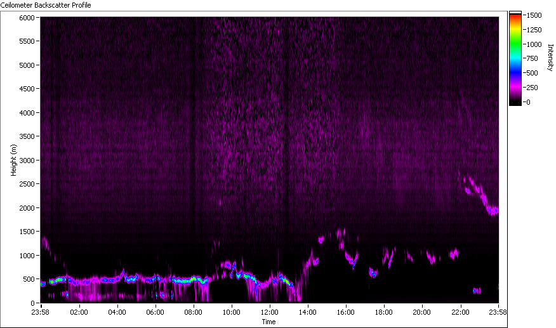Click the 5500 height tick label

point(27,41)
